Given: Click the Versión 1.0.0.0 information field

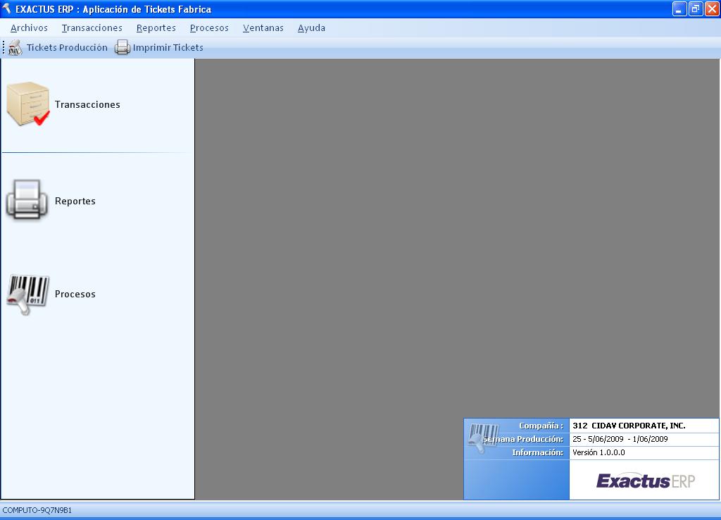Looking at the screenshot, I should 598,452.
